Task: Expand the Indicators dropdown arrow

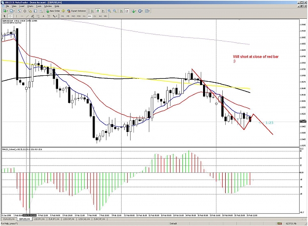Action: coord(136,11)
